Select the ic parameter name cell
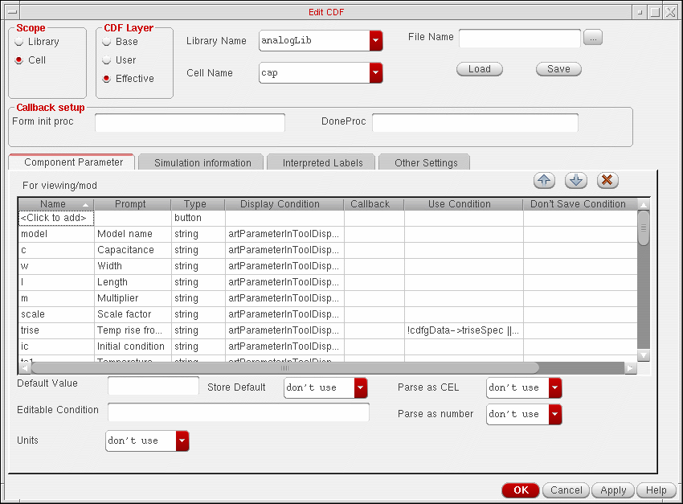 click(x=56, y=346)
